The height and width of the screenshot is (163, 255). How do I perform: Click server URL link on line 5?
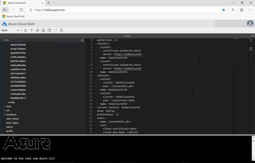pyautogui.click(x=128, y=54)
